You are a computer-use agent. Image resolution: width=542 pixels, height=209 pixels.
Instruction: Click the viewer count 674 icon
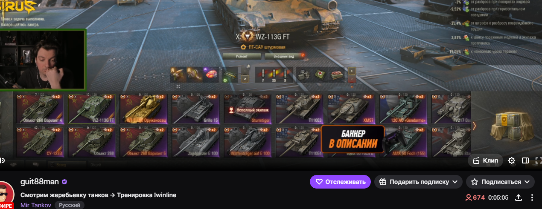pos(468,198)
